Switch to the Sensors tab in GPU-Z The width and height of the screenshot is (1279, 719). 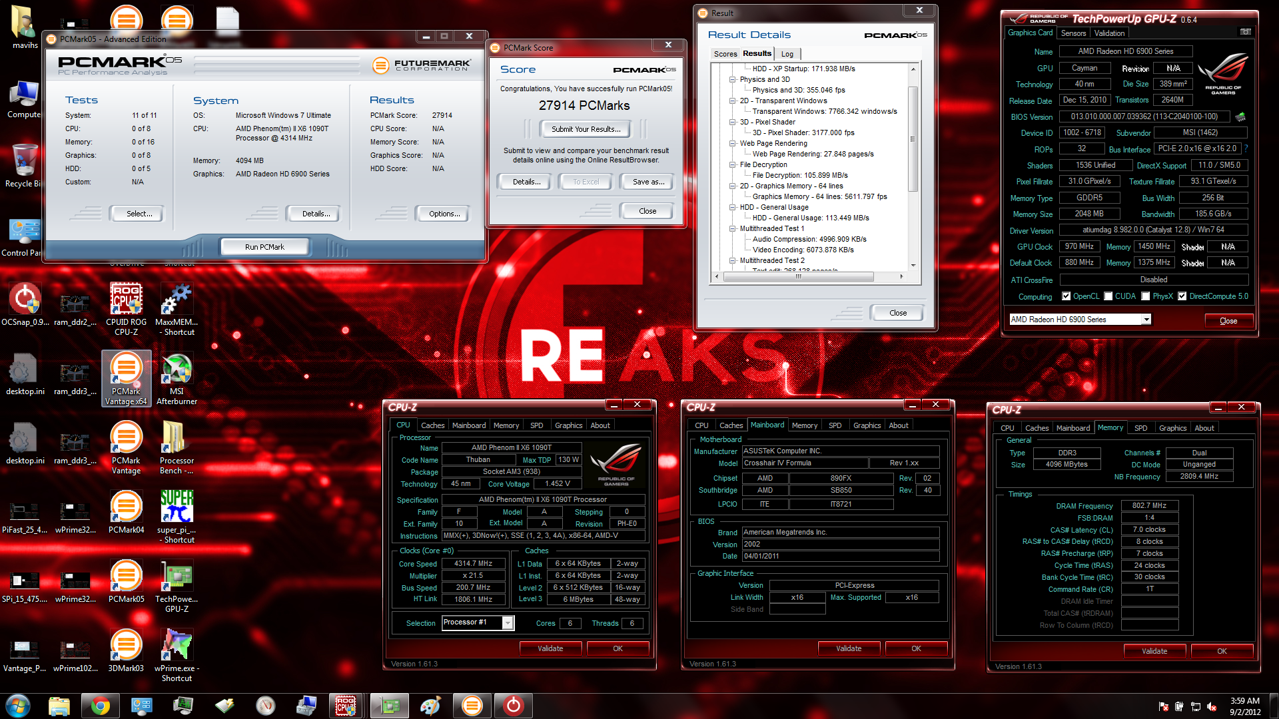pos(1072,33)
